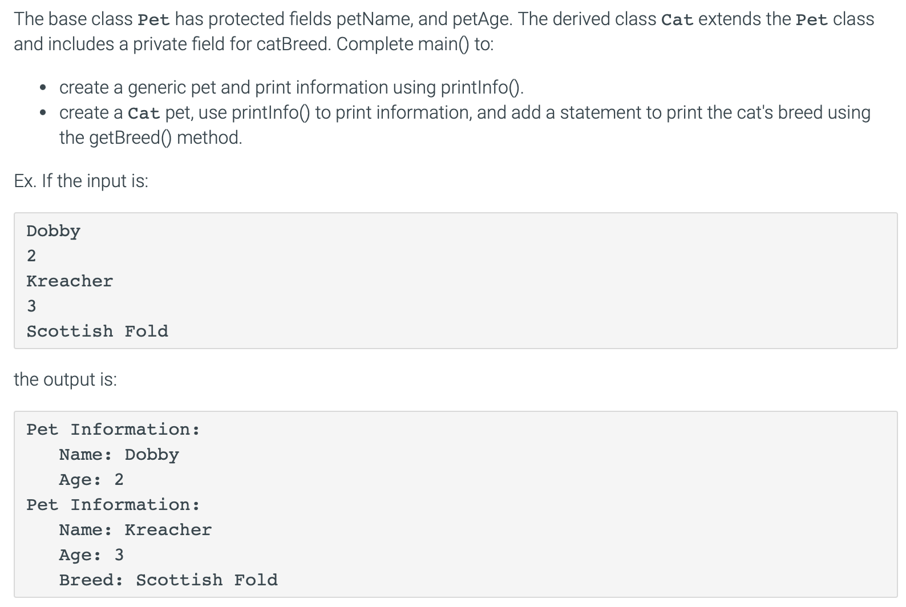Click "Dobby" in the input example box

click(x=54, y=231)
